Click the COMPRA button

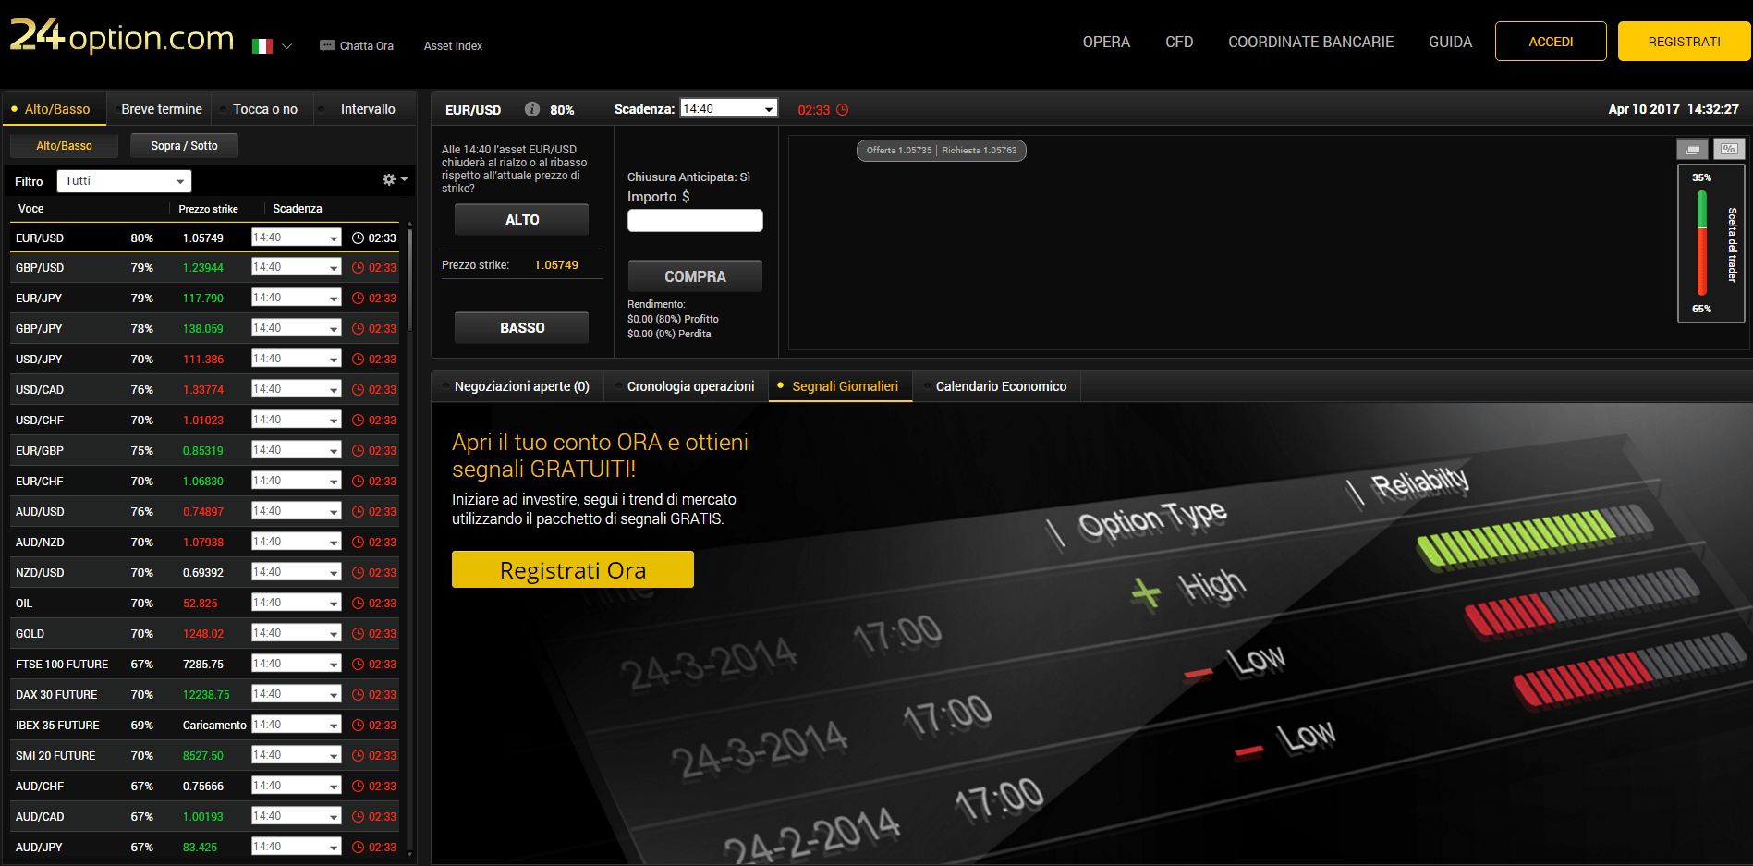(x=695, y=276)
